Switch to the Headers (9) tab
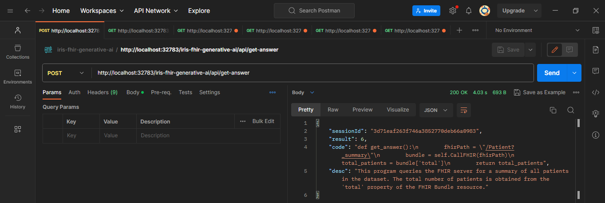 click(102, 92)
